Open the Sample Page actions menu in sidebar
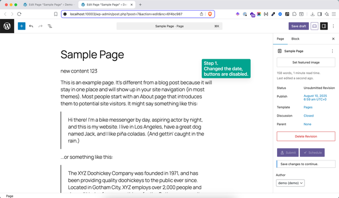Image resolution: width=339 pixels, height=198 pixels. tap(332, 51)
